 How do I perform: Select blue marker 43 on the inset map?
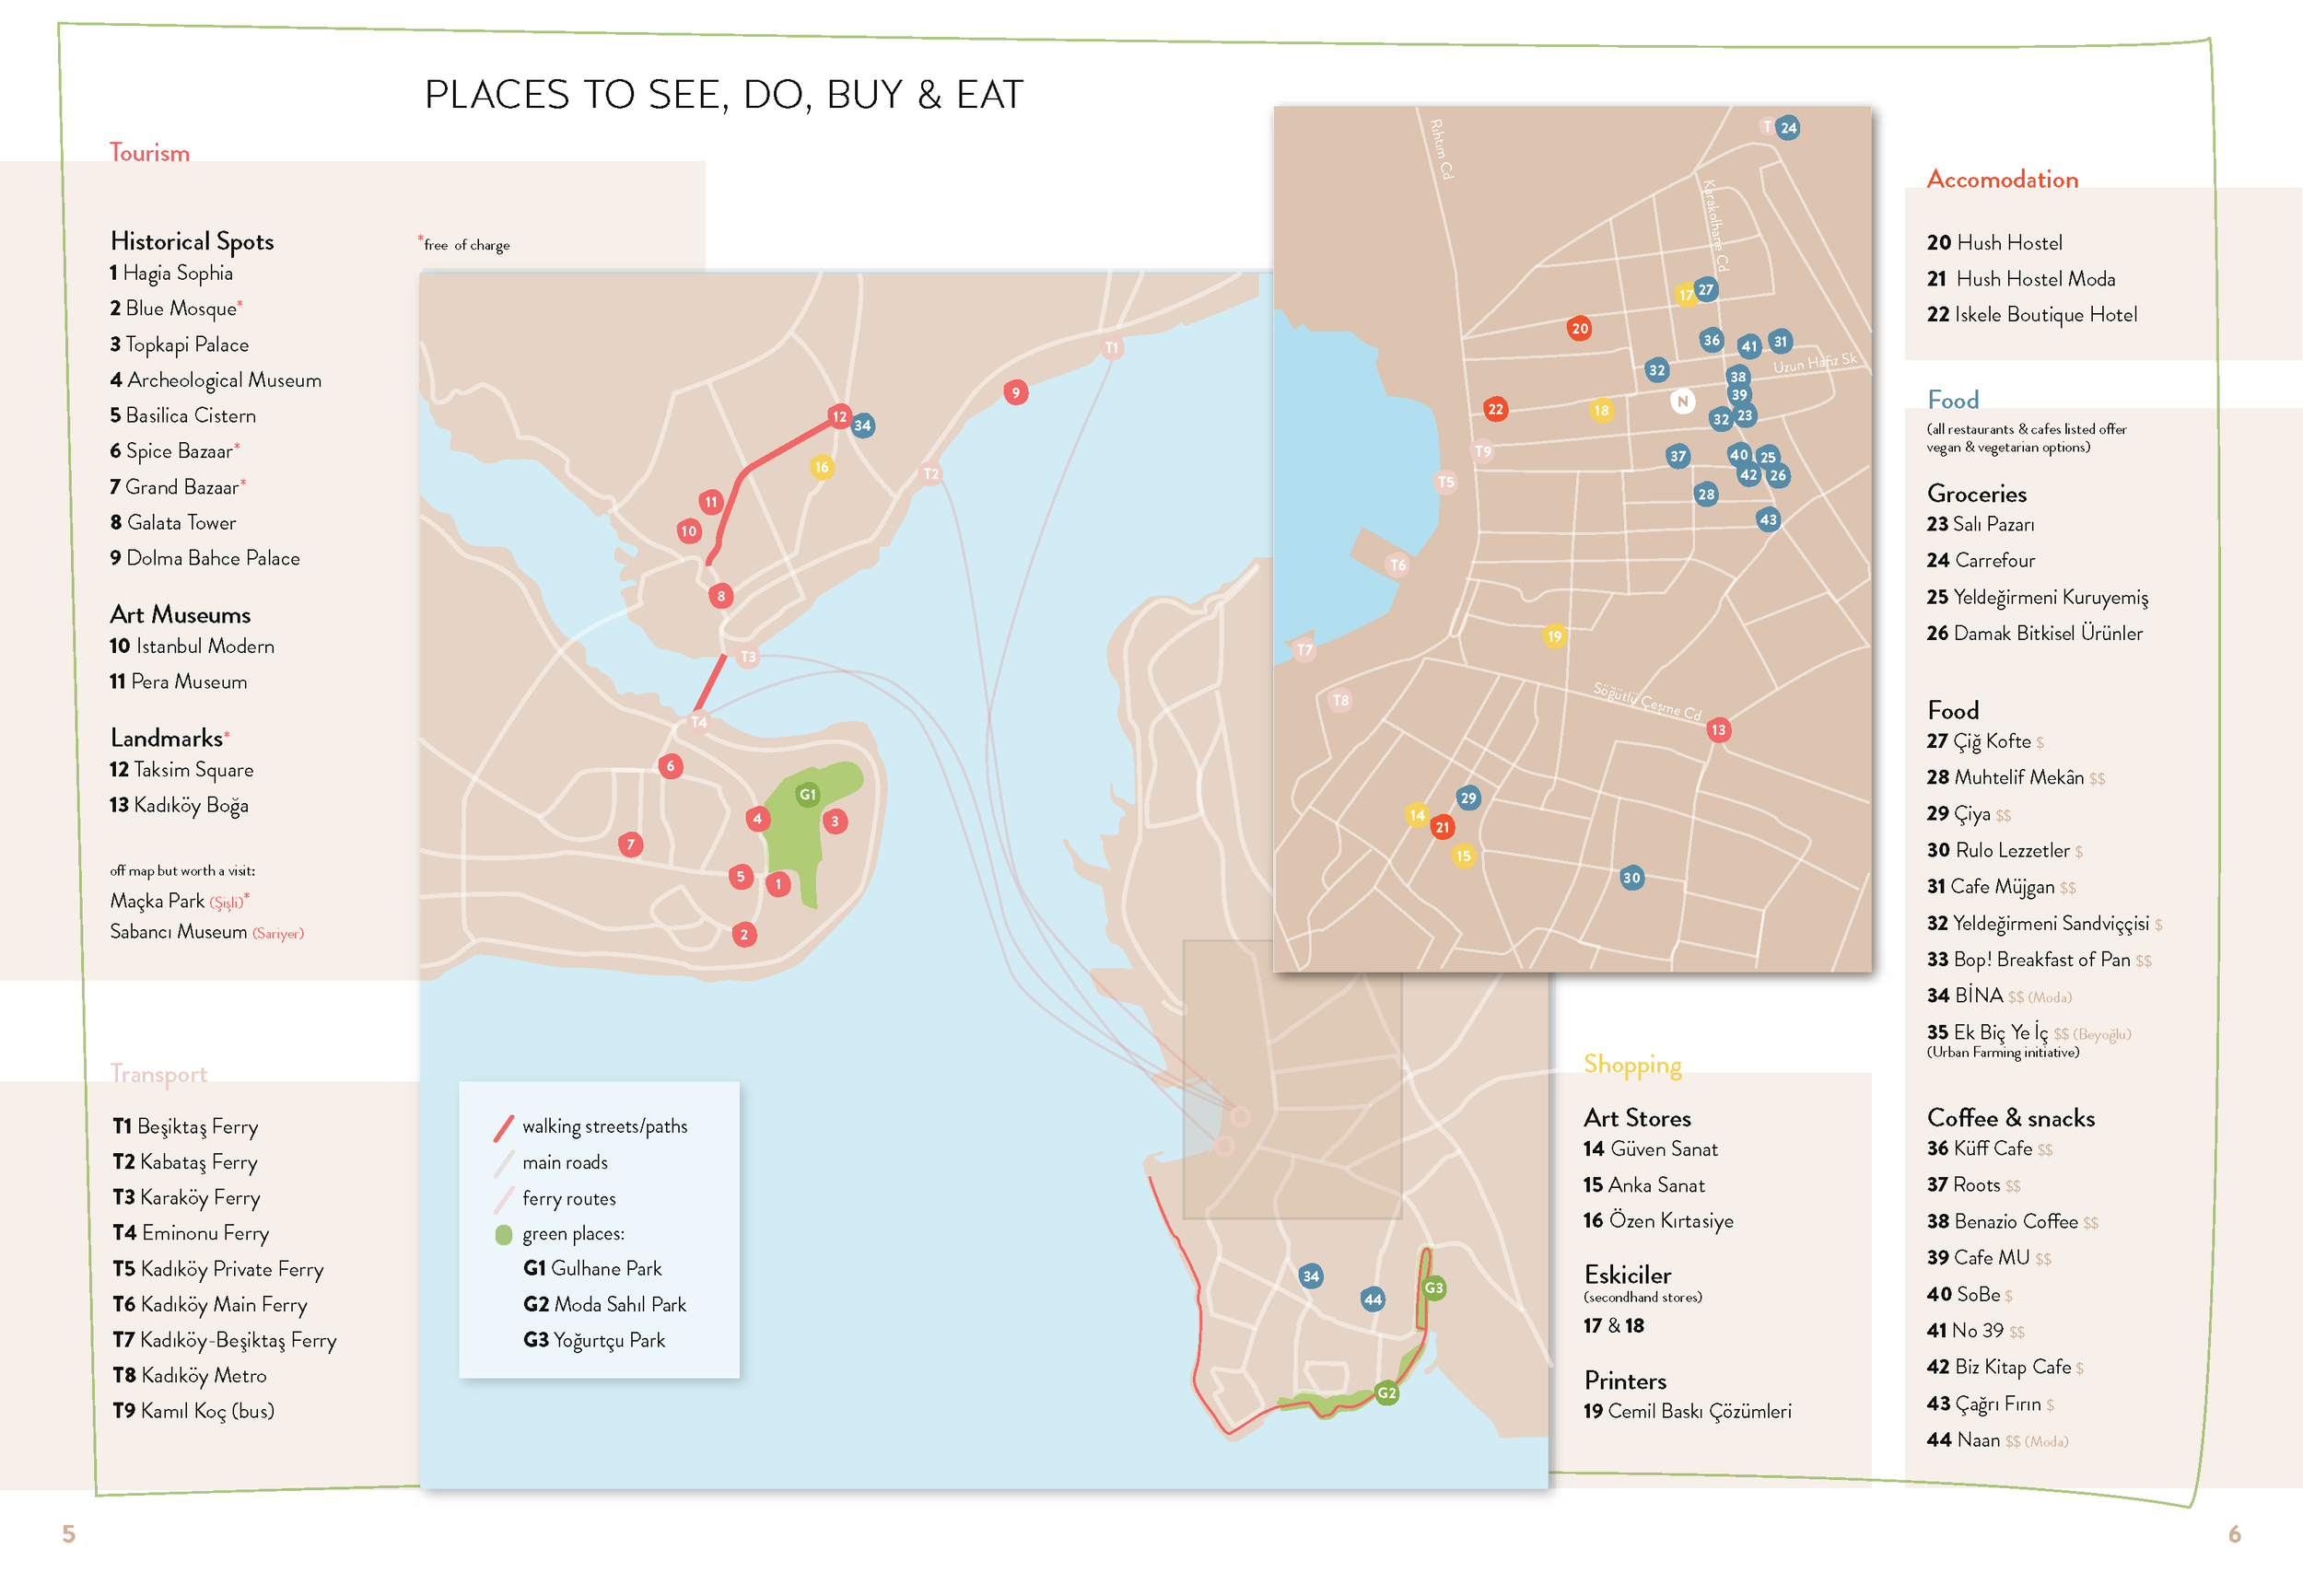point(1768,520)
